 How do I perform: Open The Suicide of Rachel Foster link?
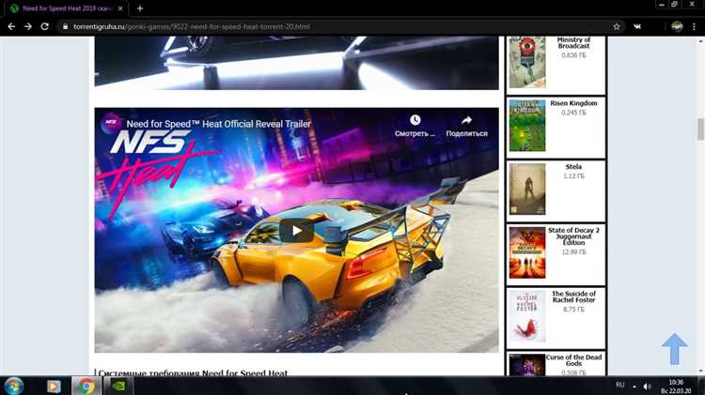573,296
